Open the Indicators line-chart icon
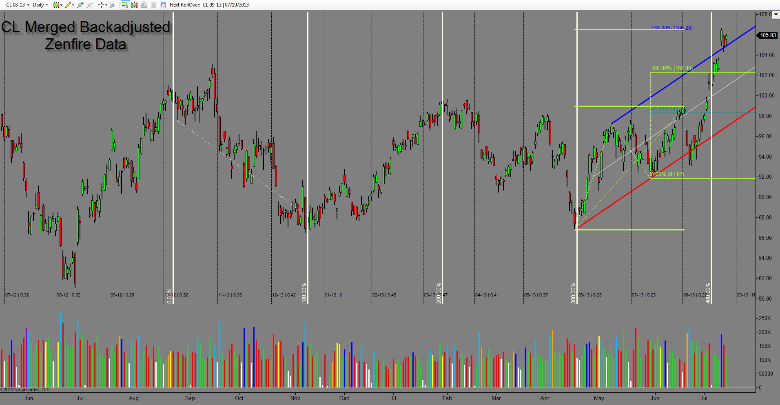 pyautogui.click(x=144, y=5)
